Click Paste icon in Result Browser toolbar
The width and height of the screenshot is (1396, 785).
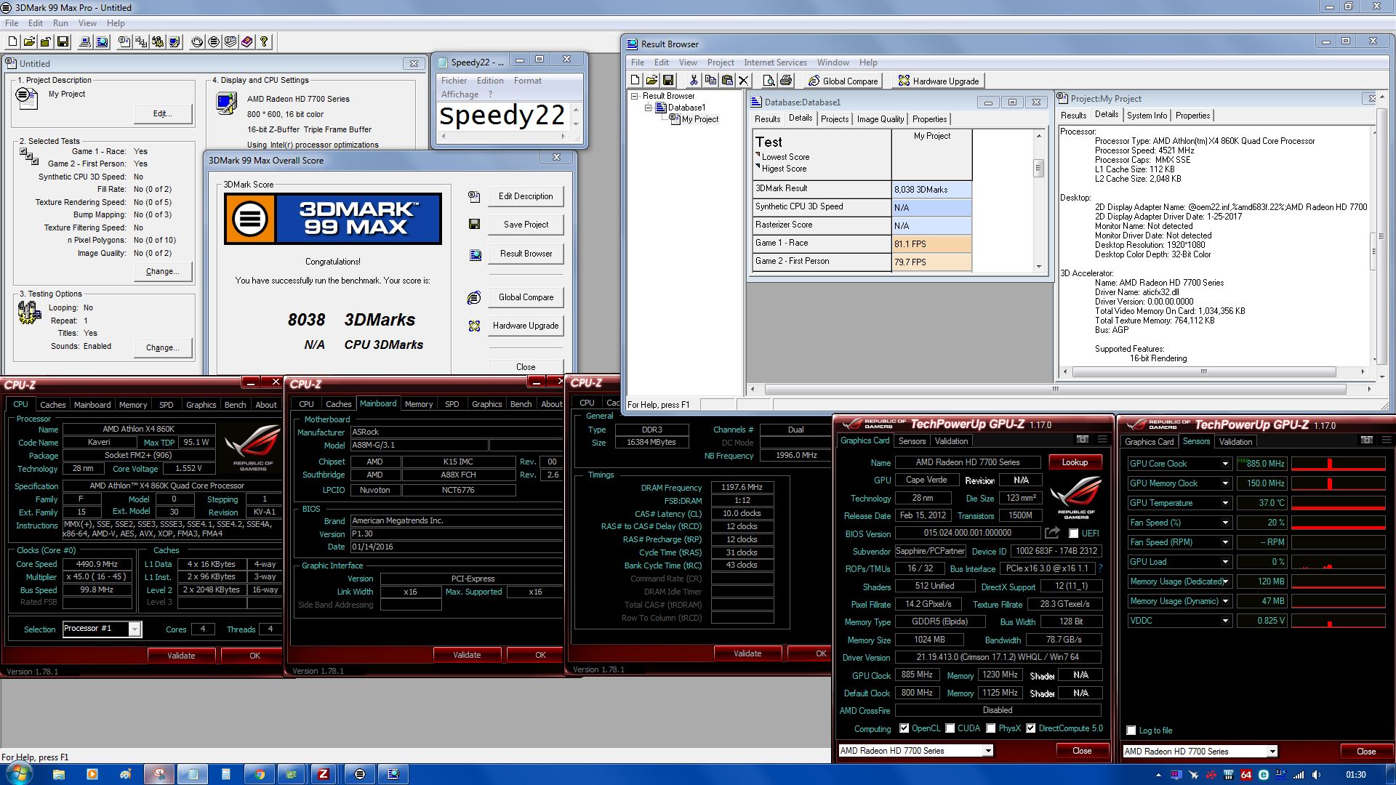(727, 81)
